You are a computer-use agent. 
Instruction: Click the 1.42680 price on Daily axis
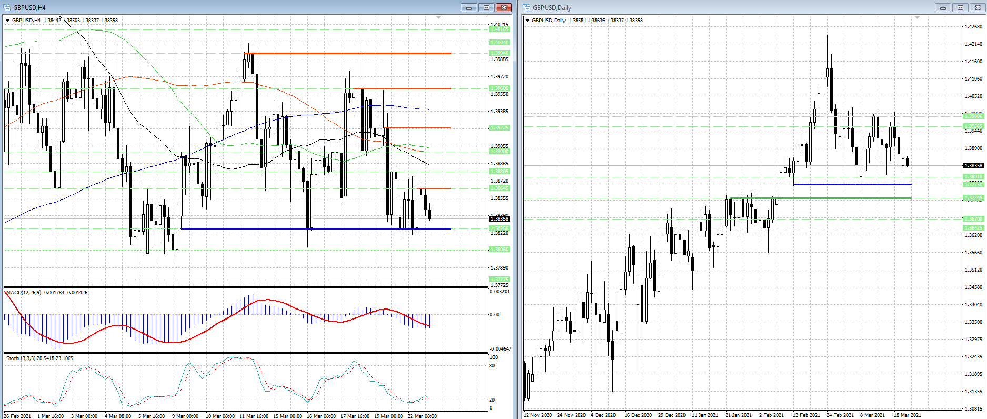[x=973, y=27]
